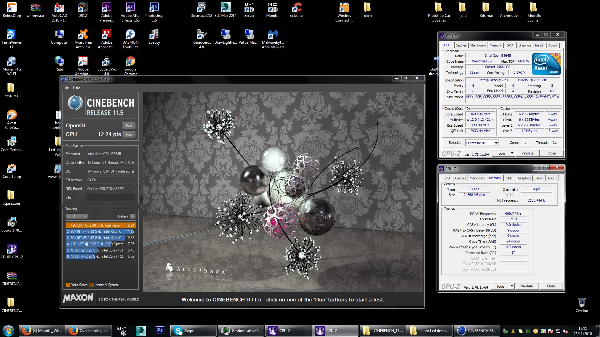Launch Photoshop cs6 desktop shortcut
Screen dimensions: 600x337
pos(154,12)
